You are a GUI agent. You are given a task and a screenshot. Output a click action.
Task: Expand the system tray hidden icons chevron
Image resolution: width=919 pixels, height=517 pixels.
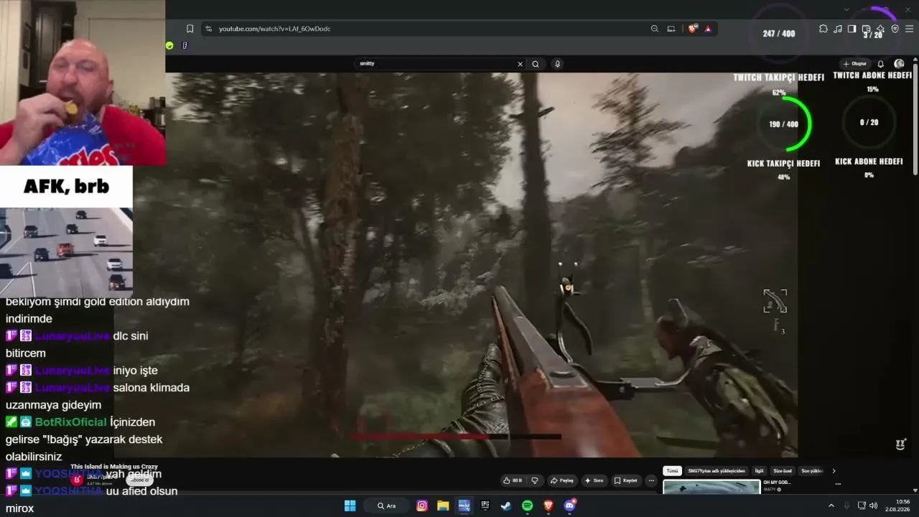[x=831, y=506]
